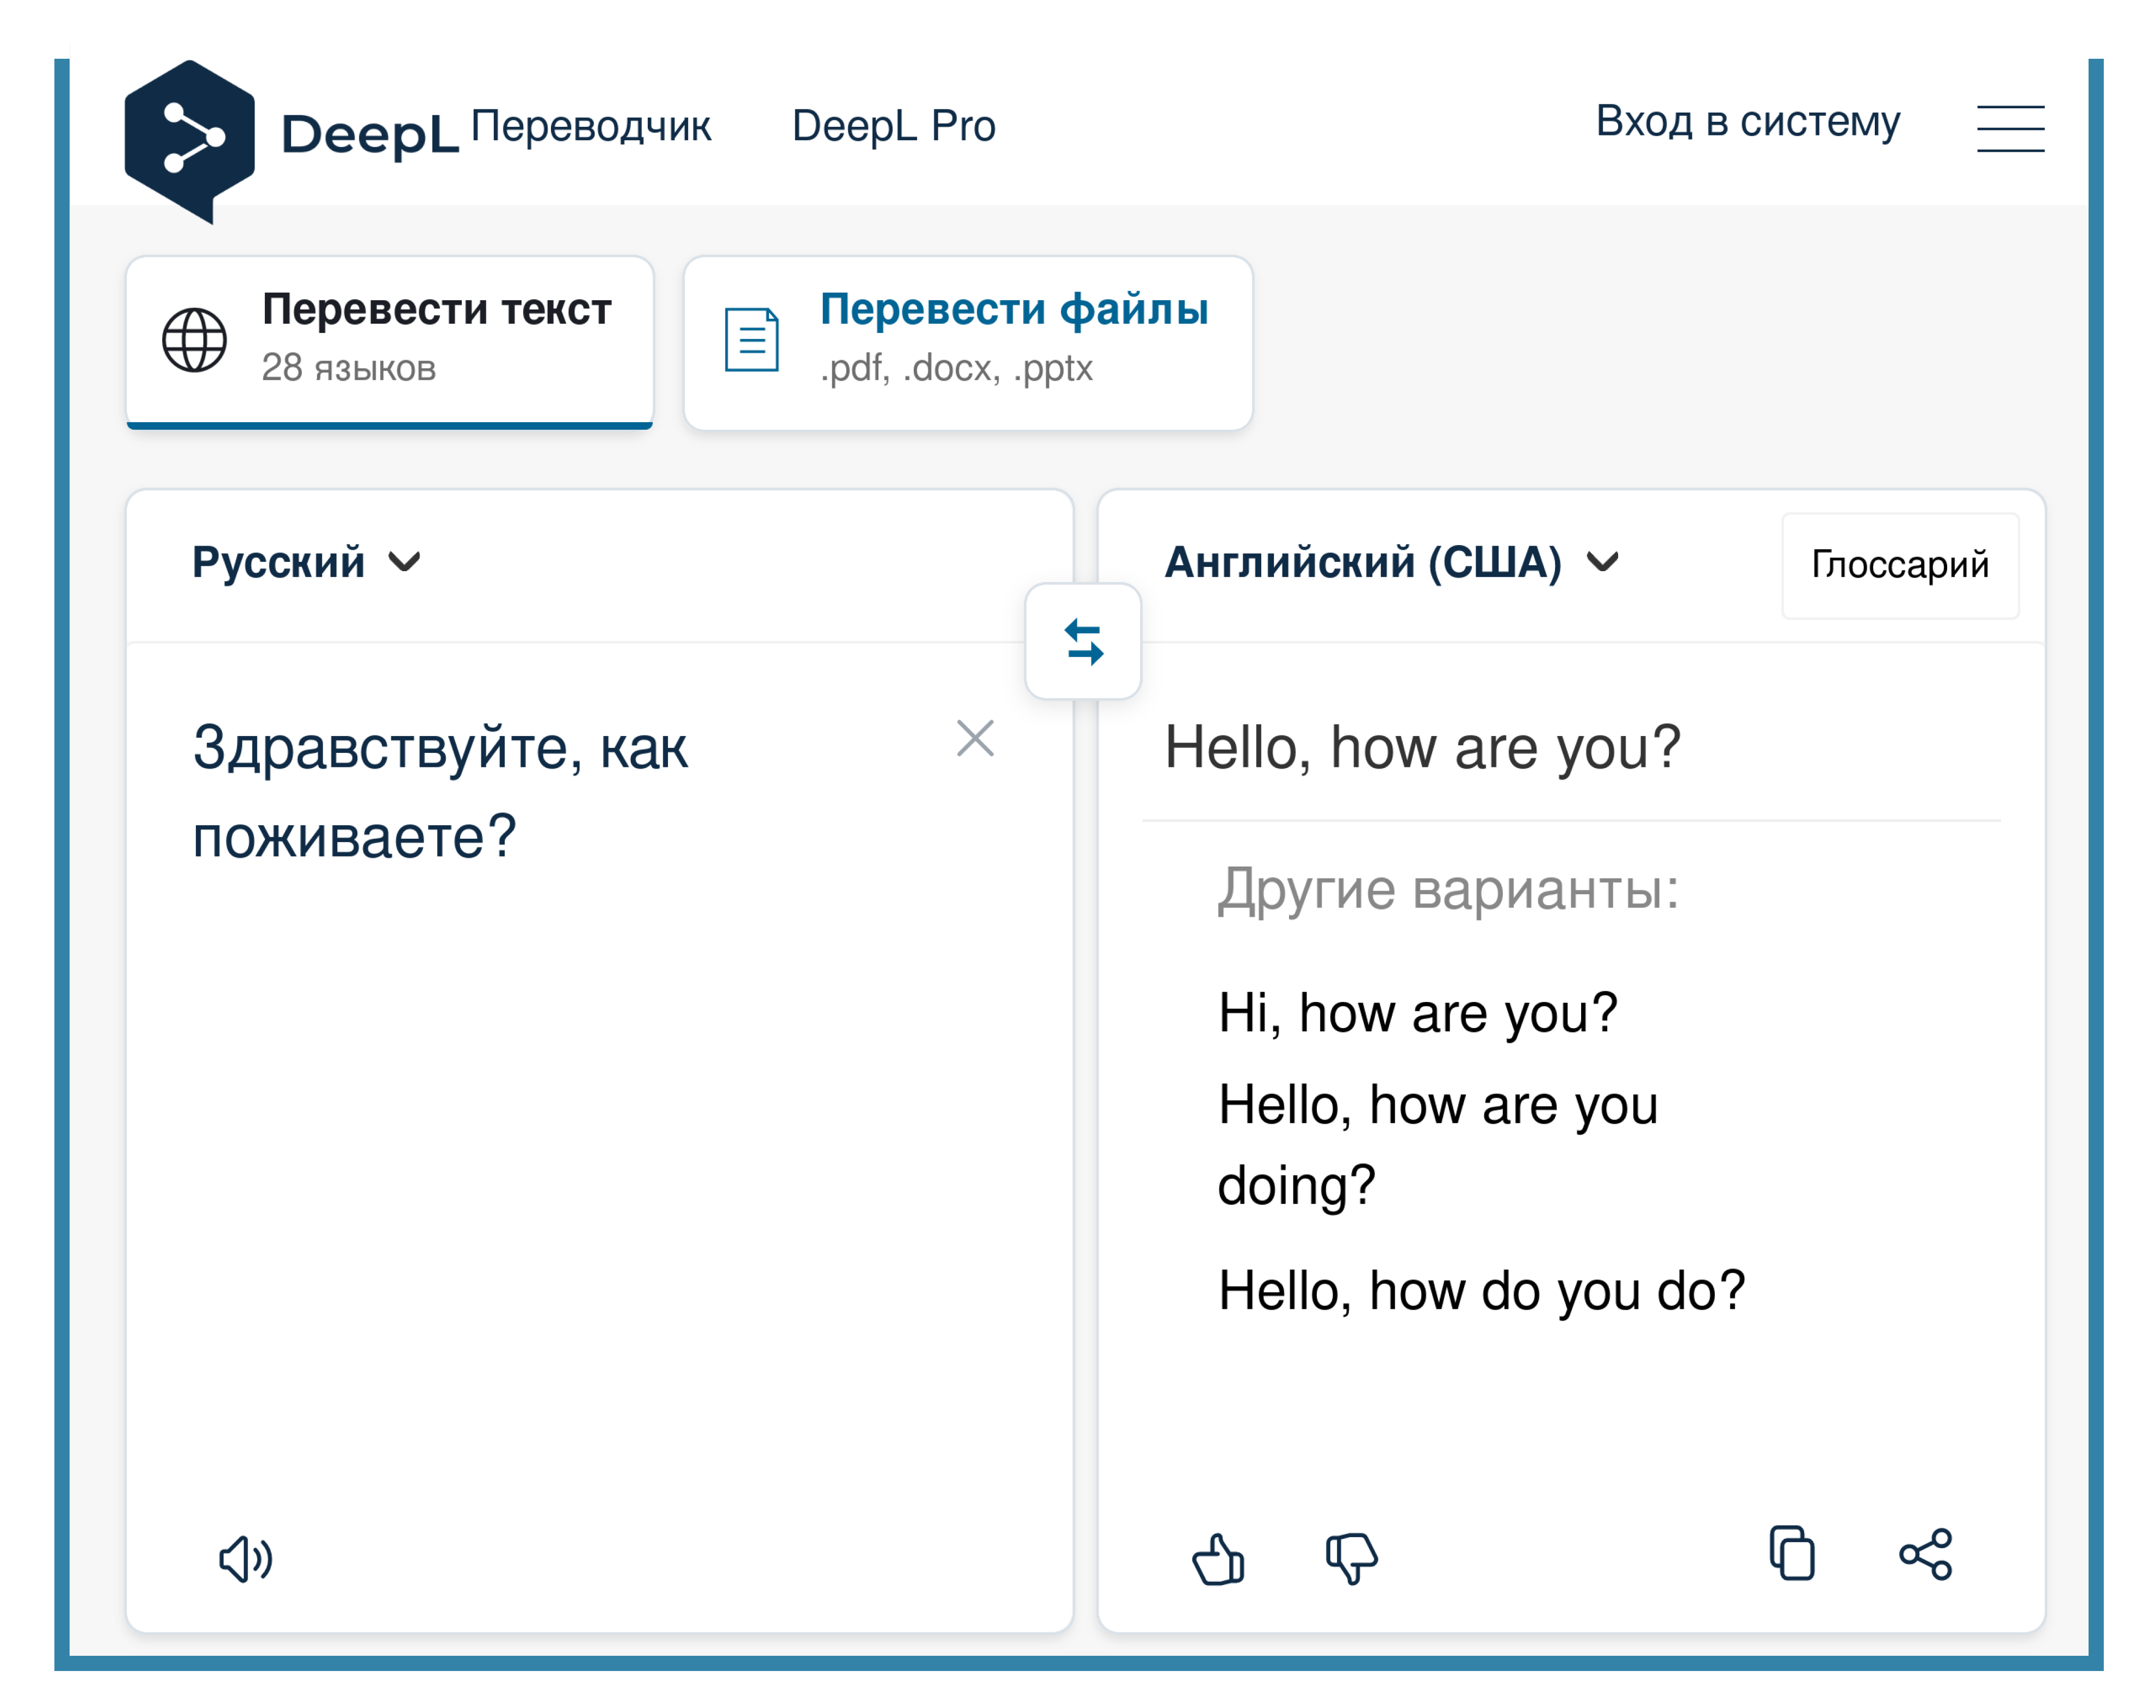Click the Другие варианты: label
Image resolution: width=2156 pixels, height=1708 pixels.
[x=1448, y=889]
